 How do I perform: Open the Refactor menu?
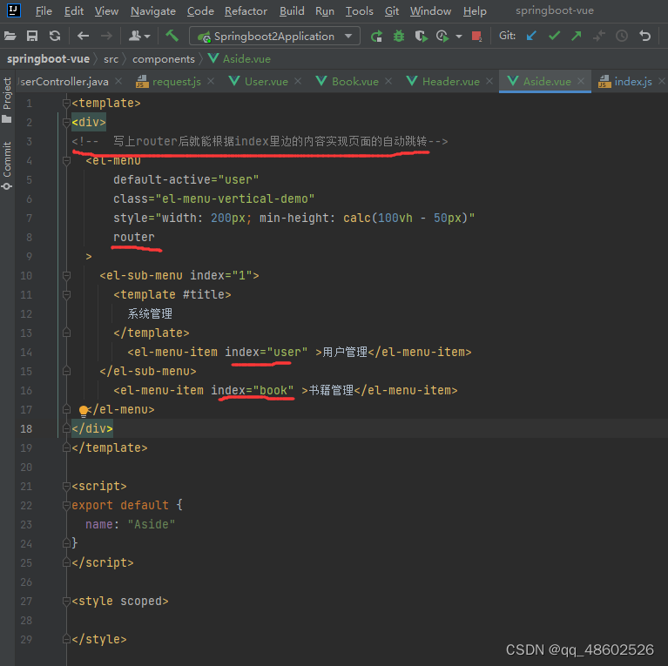pyautogui.click(x=246, y=11)
